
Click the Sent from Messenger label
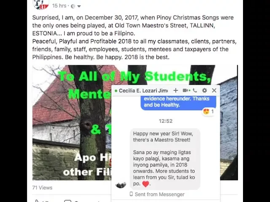click(x=157, y=194)
